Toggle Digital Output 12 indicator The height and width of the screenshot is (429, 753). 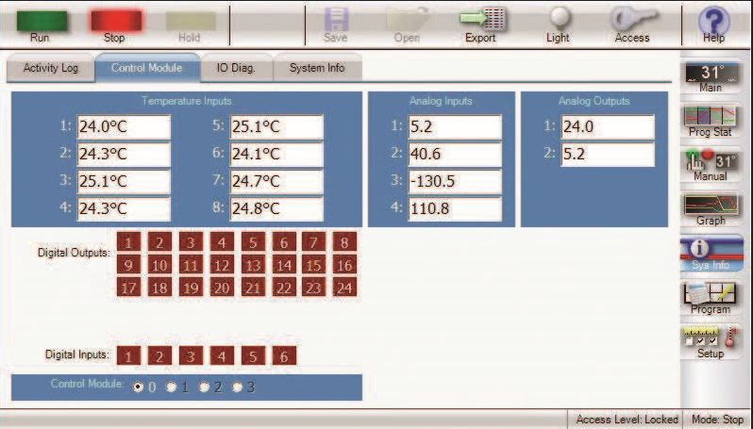(x=222, y=265)
